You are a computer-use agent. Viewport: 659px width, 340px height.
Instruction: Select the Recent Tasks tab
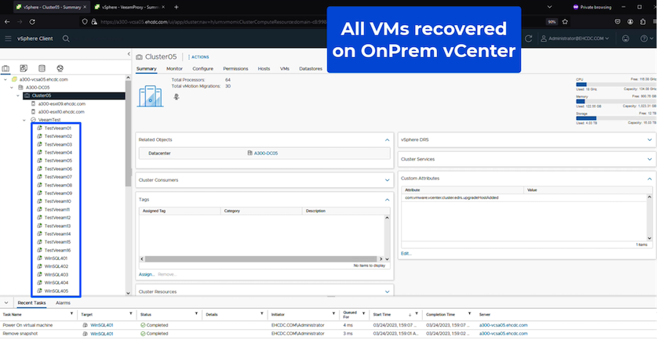(x=31, y=302)
